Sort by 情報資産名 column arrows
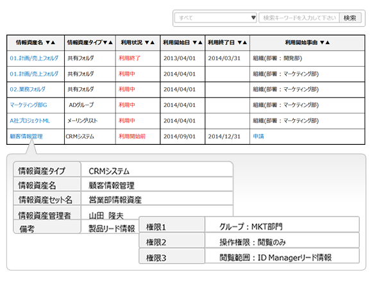Viewport: 372px width, 282px height. point(50,42)
